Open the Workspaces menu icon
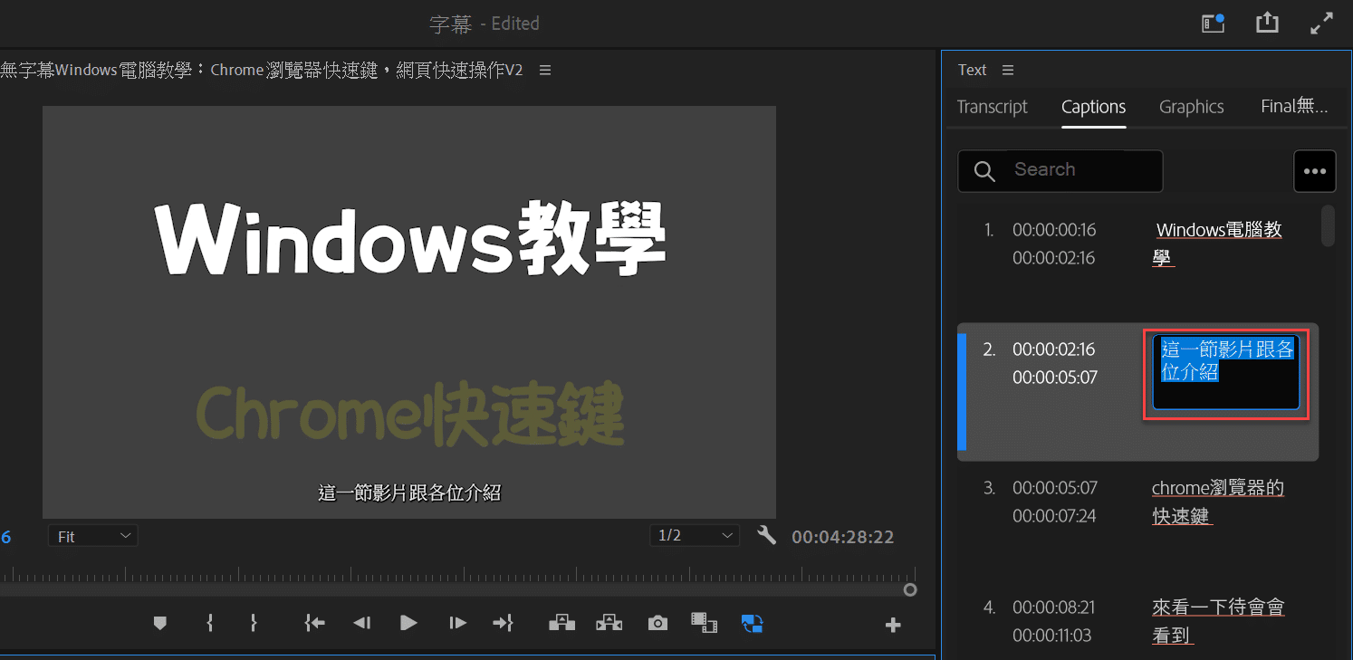 [1214, 24]
